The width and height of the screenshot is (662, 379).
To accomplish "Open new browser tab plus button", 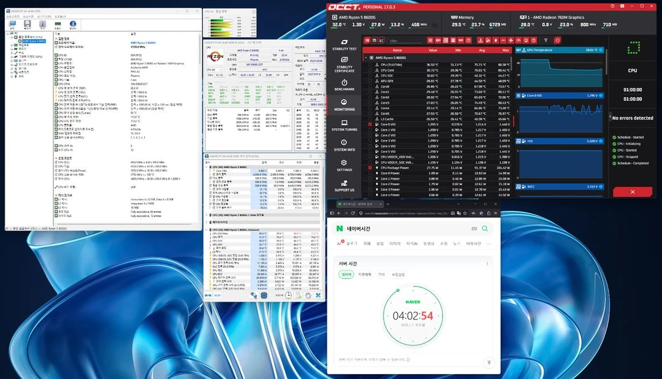I will 388,204.
